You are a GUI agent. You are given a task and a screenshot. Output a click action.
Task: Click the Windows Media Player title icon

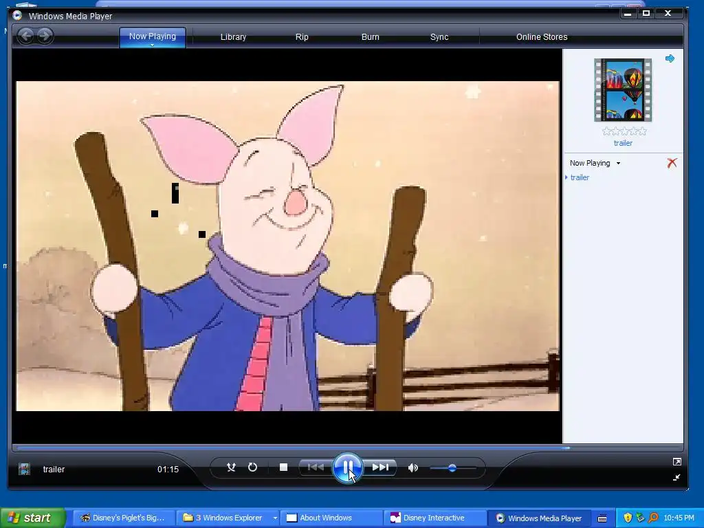17,15
